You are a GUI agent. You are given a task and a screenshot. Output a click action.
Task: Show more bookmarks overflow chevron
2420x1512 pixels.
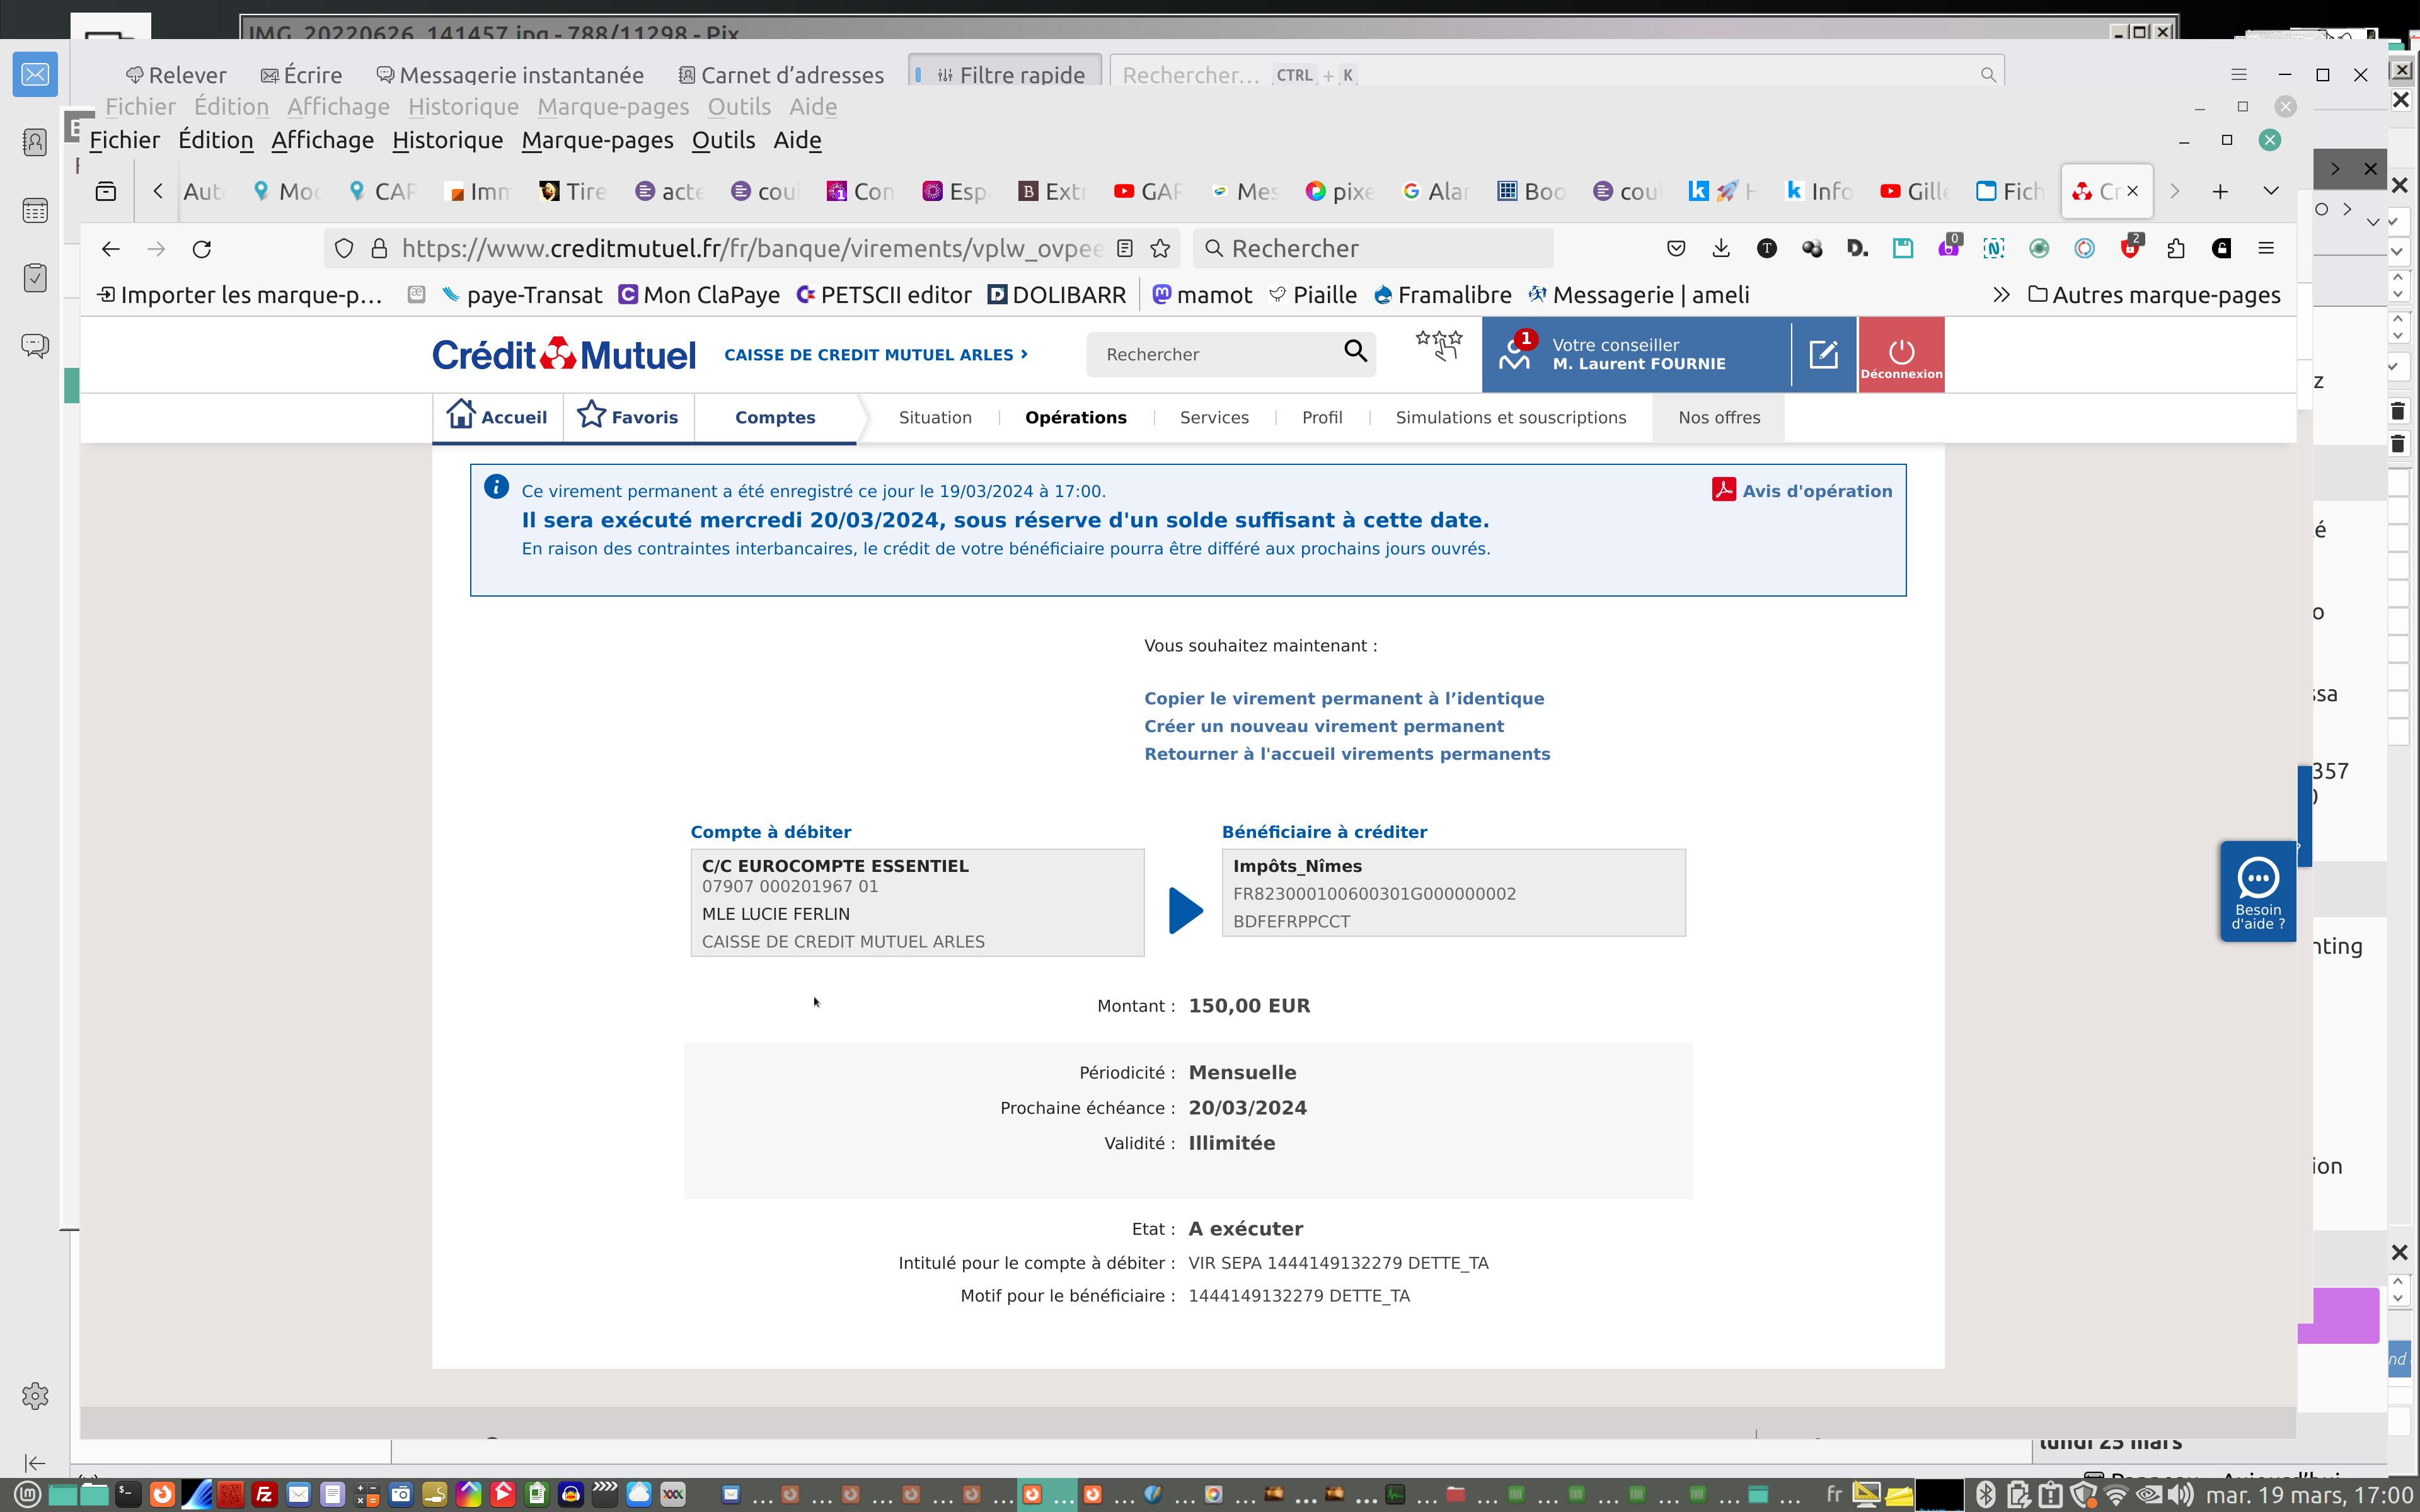[2001, 295]
